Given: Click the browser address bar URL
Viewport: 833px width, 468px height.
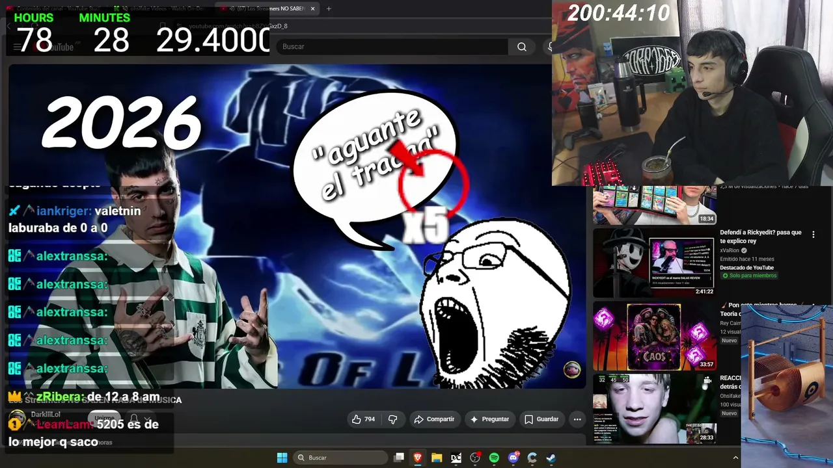Looking at the screenshot, I should (x=238, y=26).
